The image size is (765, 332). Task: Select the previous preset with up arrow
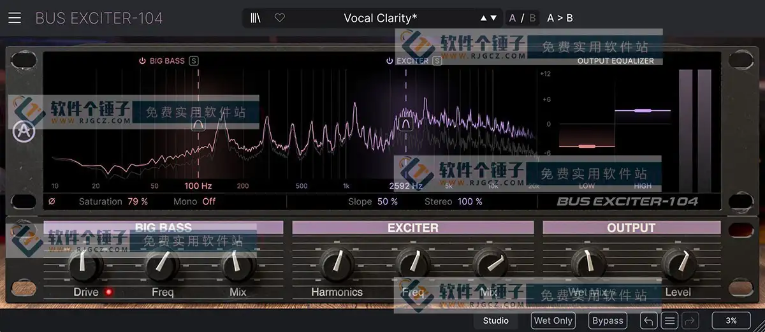tap(483, 18)
